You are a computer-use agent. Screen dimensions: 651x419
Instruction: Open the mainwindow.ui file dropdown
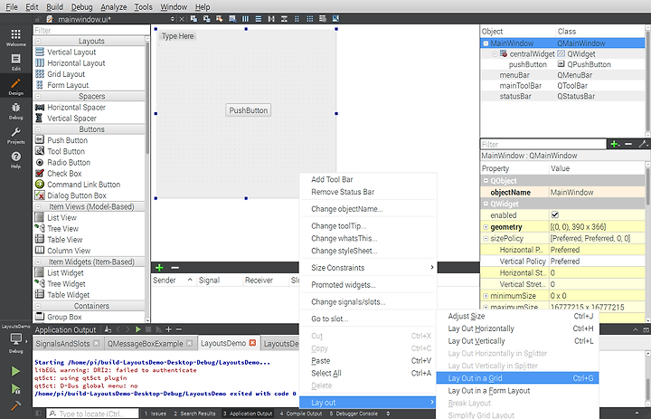click(x=173, y=19)
